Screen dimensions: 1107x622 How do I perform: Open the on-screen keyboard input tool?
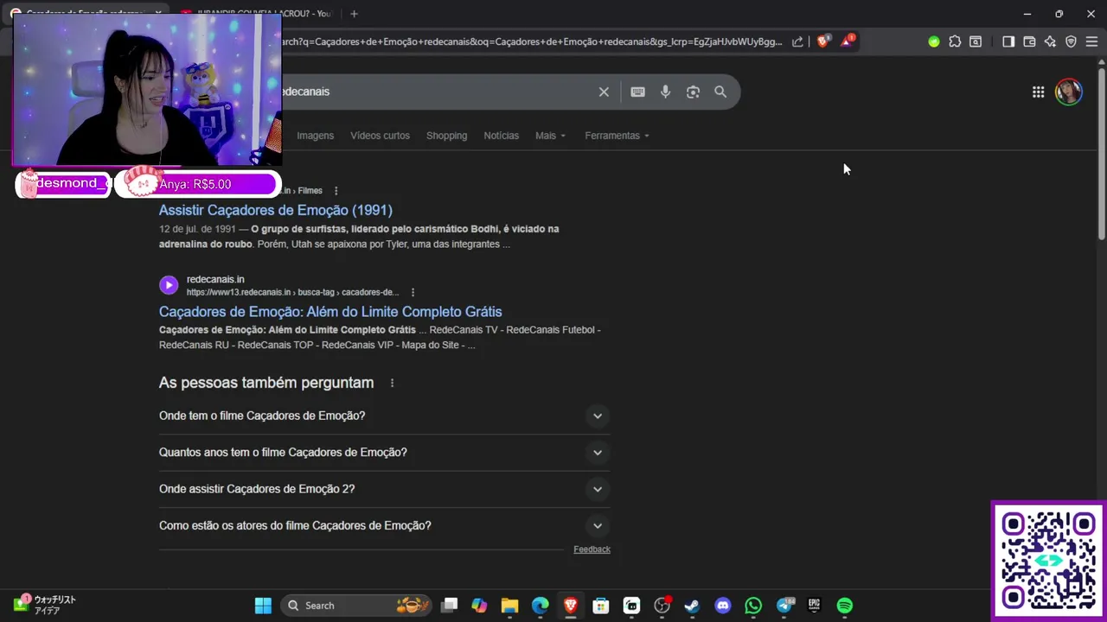click(637, 92)
